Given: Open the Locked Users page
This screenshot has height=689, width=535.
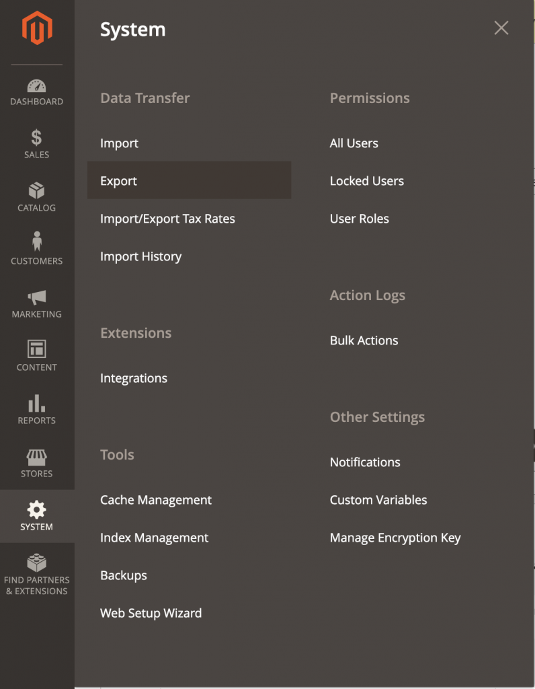Looking at the screenshot, I should (x=366, y=180).
